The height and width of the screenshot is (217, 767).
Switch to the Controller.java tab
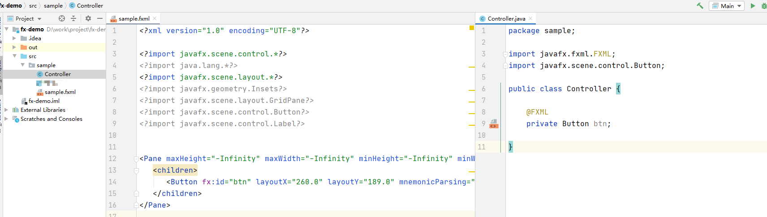click(506, 18)
